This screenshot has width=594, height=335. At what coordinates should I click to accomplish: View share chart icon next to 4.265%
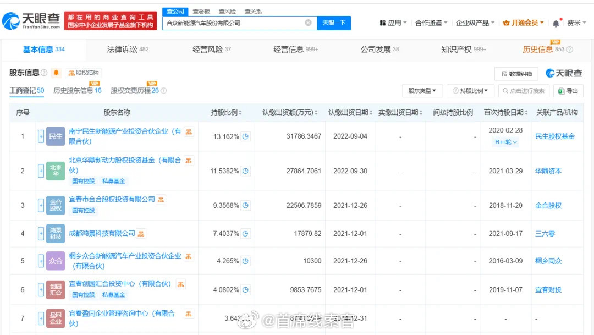245,261
